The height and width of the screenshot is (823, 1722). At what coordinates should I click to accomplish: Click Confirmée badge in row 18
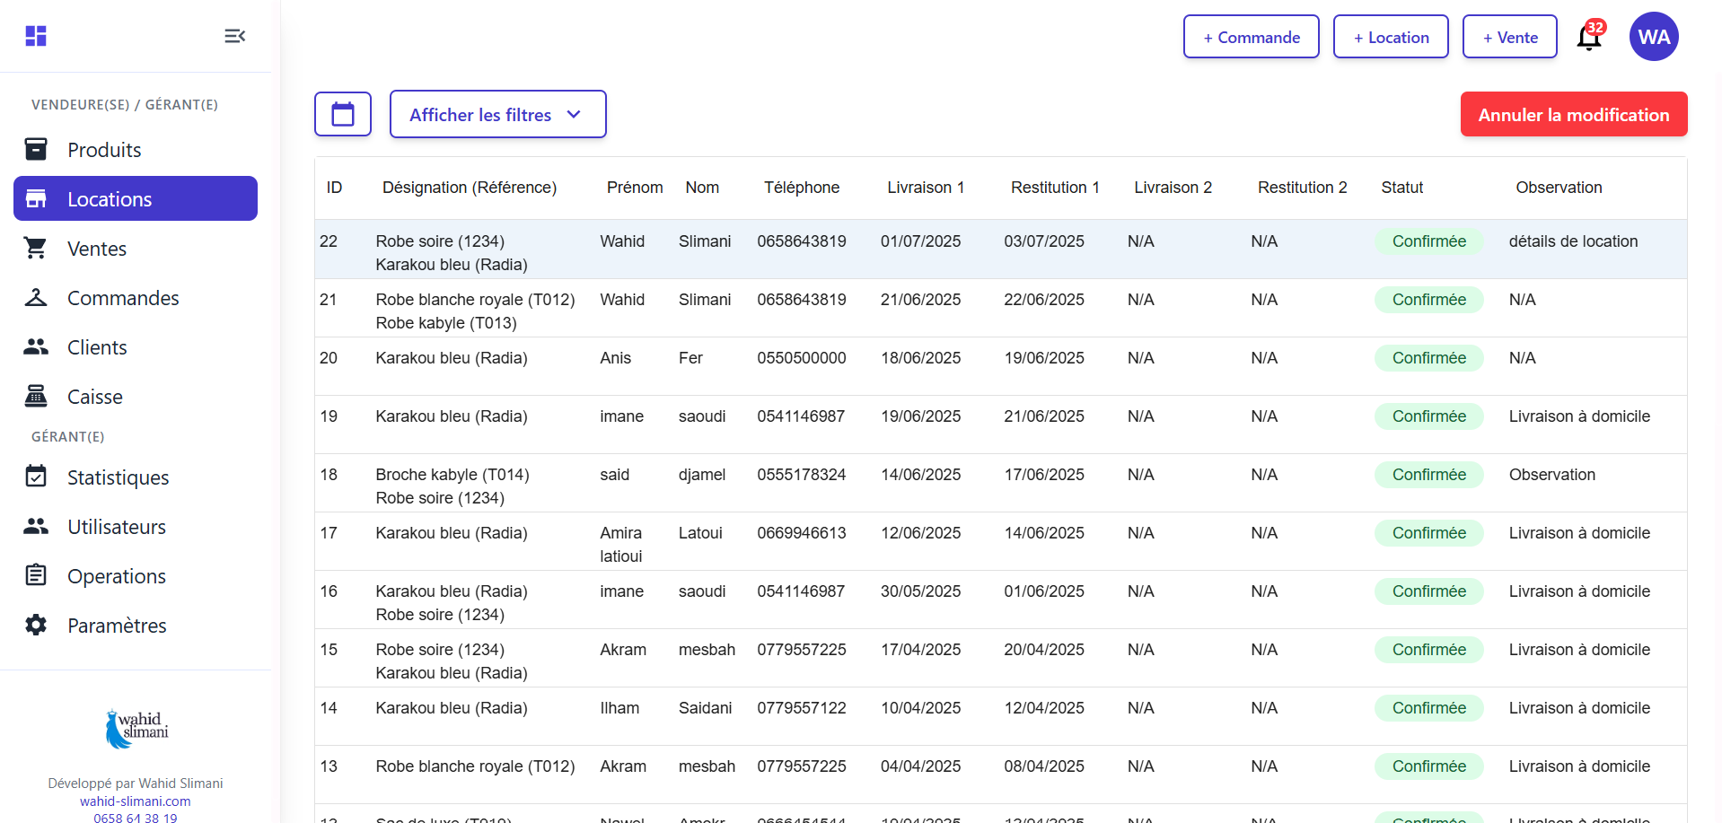tap(1429, 475)
